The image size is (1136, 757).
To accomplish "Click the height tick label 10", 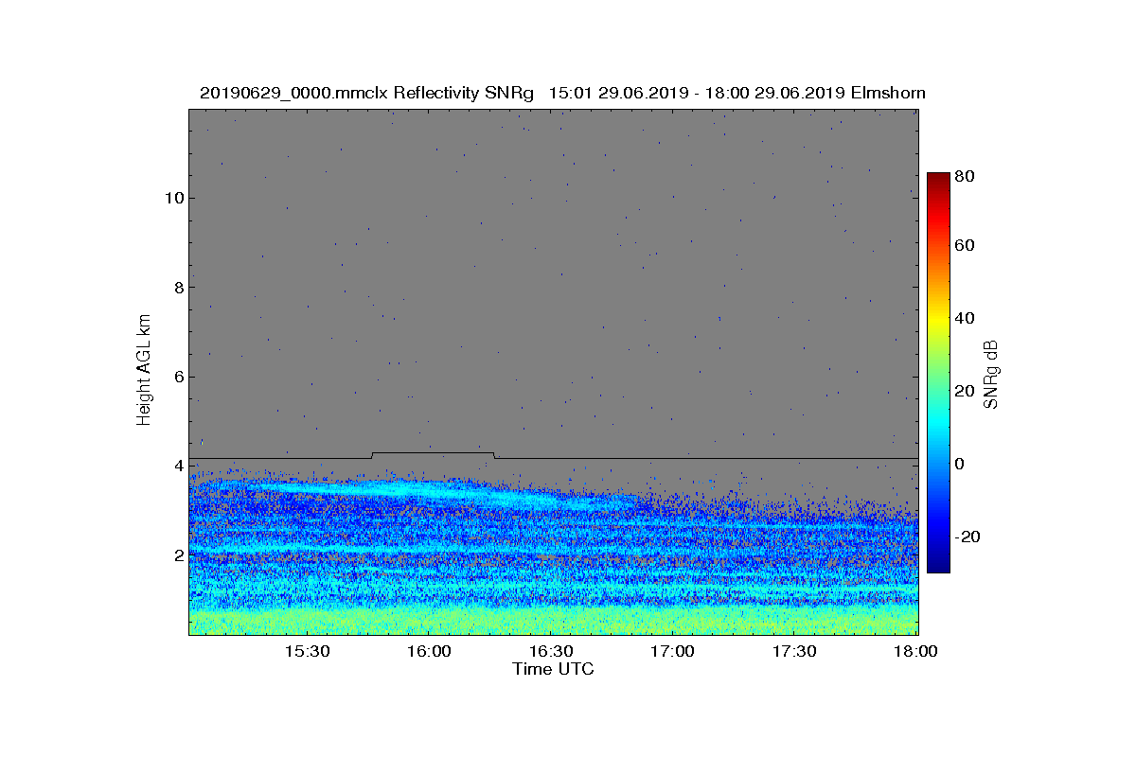I will coord(173,198).
